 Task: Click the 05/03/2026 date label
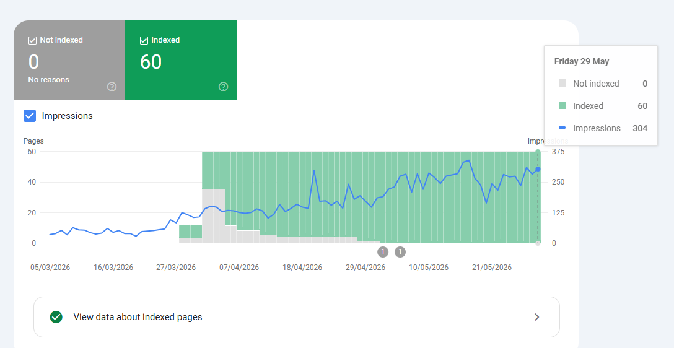50,268
